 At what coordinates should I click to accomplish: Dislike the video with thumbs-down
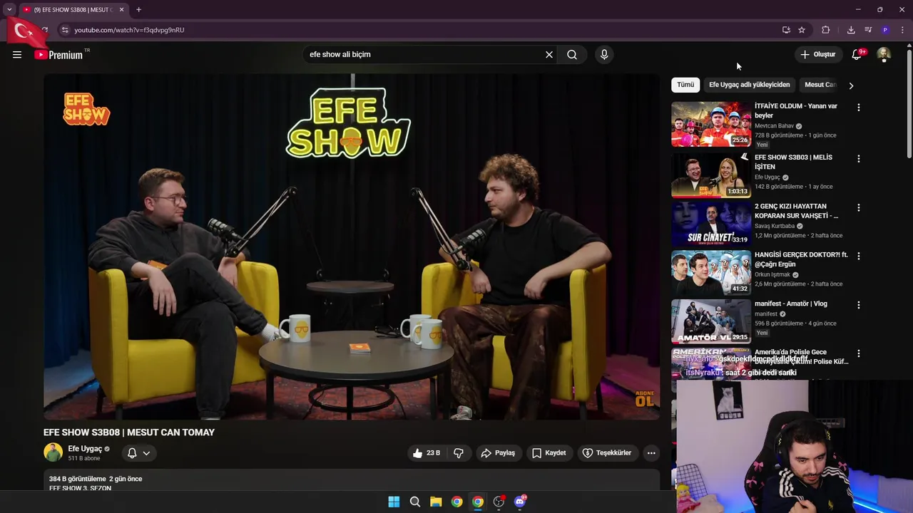459,453
